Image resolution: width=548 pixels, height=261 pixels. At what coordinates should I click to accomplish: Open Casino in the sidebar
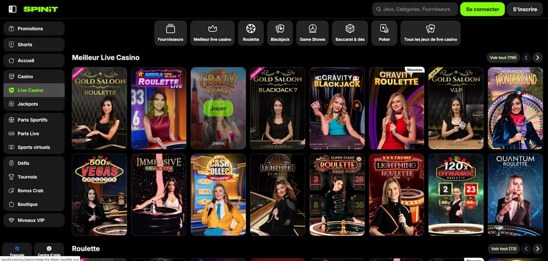(x=34, y=77)
